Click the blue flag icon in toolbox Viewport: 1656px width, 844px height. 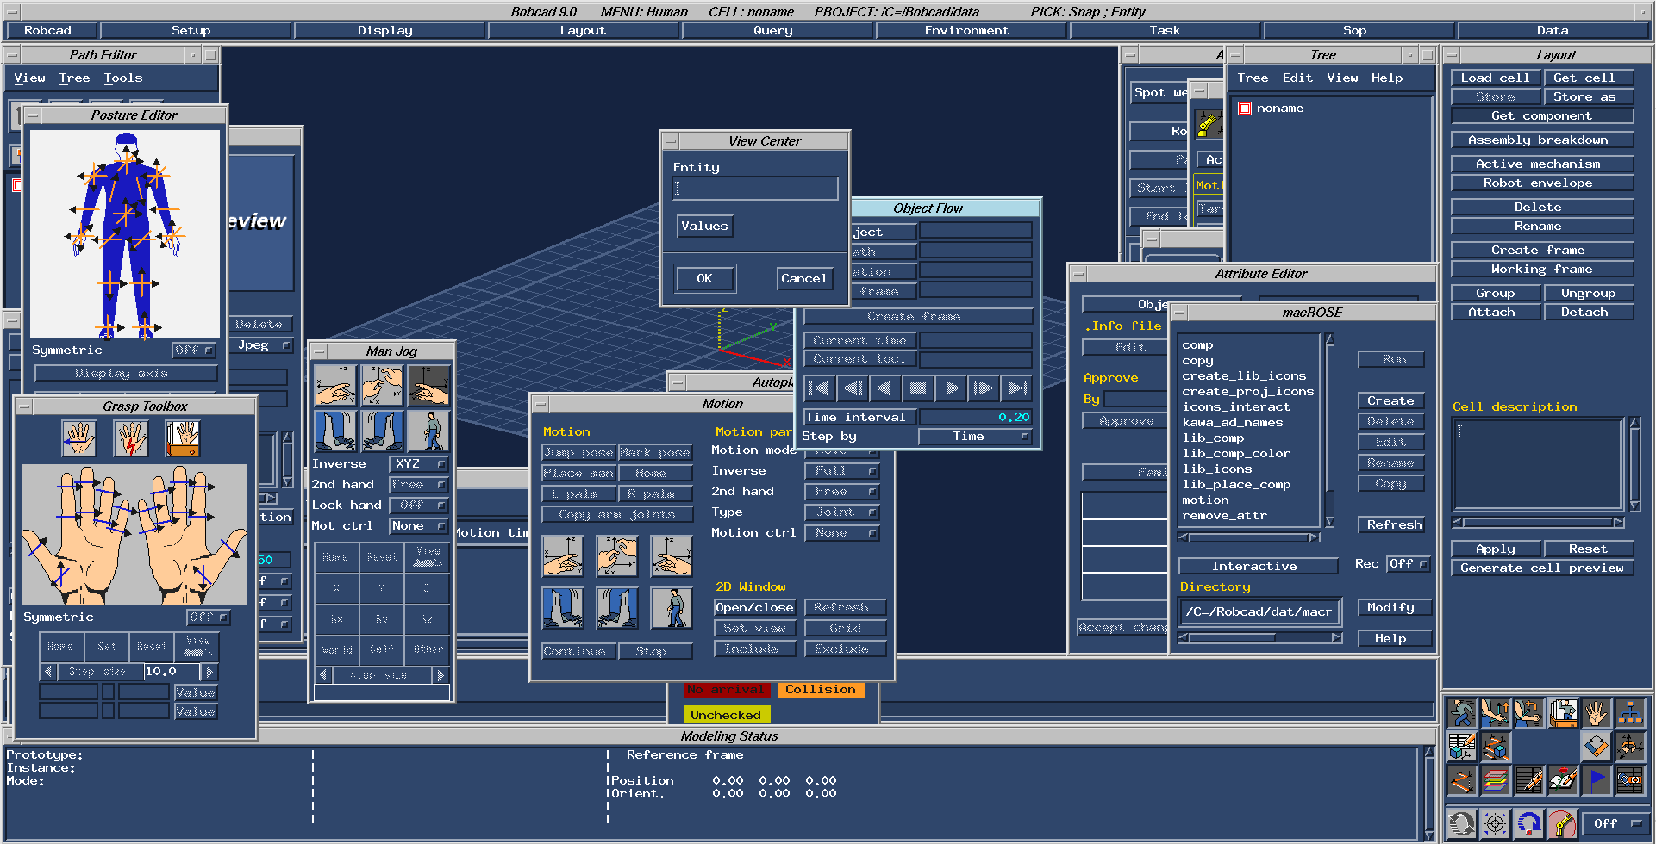click(x=1596, y=780)
